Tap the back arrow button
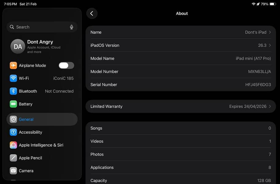This screenshot has height=184, width=280. pyautogui.click(x=92, y=13)
